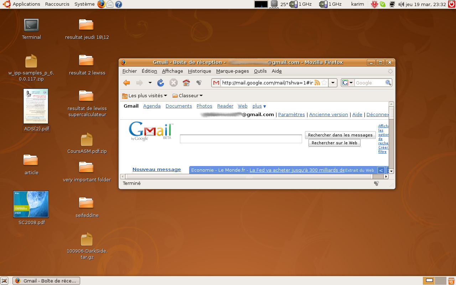
Task: Click Rechercher sur le Web button
Action: coord(335,143)
